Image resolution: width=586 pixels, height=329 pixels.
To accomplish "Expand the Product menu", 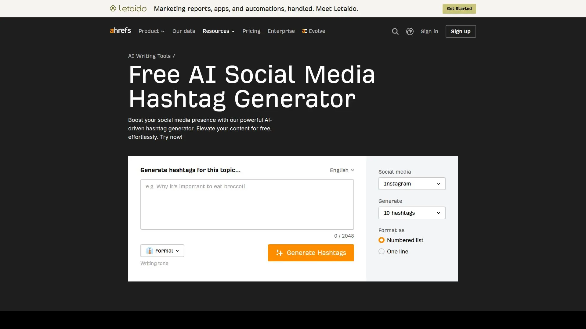I will 151,31.
